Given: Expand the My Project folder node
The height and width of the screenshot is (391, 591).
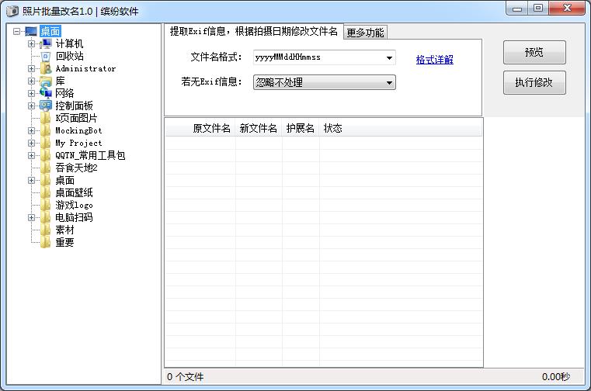Looking at the screenshot, I should click(x=32, y=144).
